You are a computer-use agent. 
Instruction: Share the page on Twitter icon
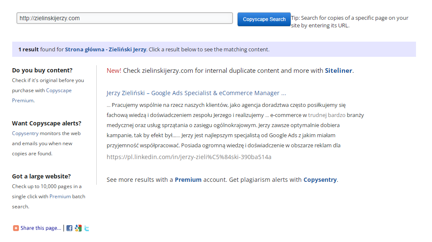(87, 228)
